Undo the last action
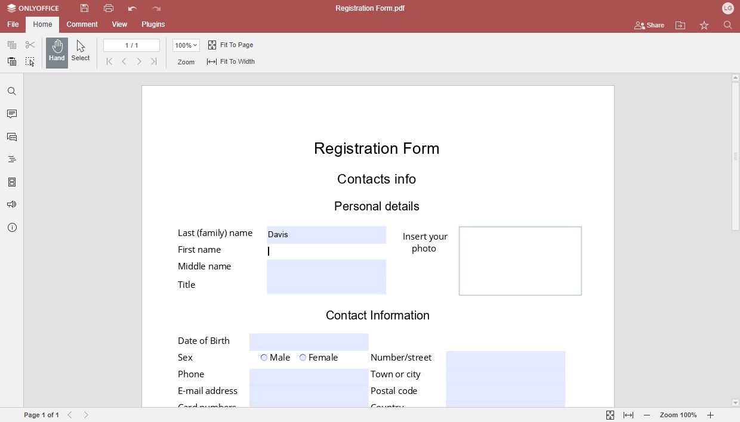 coord(132,8)
